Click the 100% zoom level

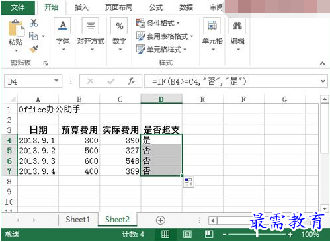[310, 234]
